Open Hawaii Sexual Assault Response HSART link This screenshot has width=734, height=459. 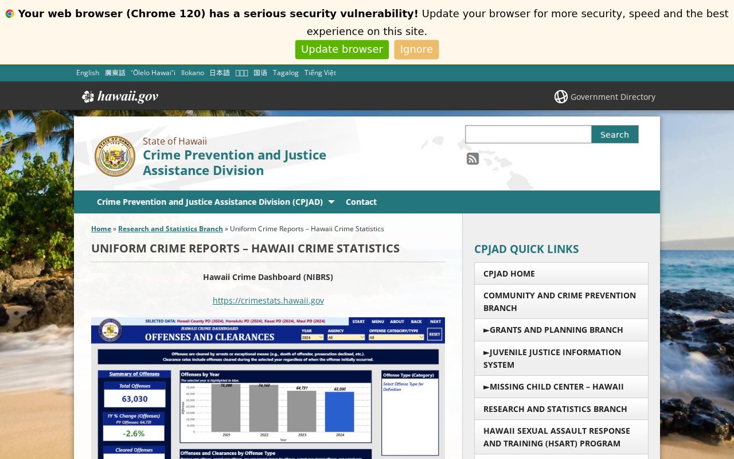tap(561, 437)
